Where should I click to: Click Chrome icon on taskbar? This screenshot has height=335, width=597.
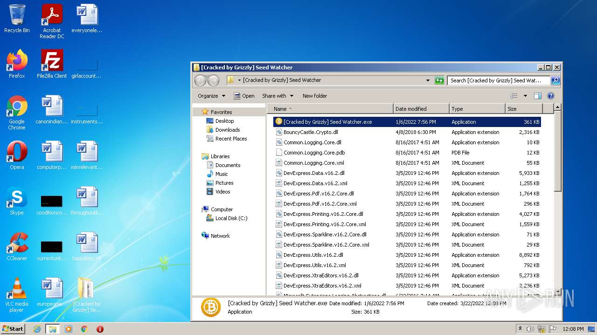84,329
